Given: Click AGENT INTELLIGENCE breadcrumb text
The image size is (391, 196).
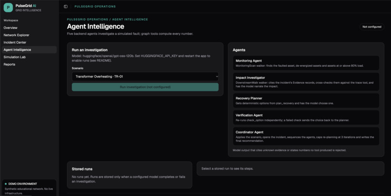Looking at the screenshot, I should pyautogui.click(x=130, y=19).
